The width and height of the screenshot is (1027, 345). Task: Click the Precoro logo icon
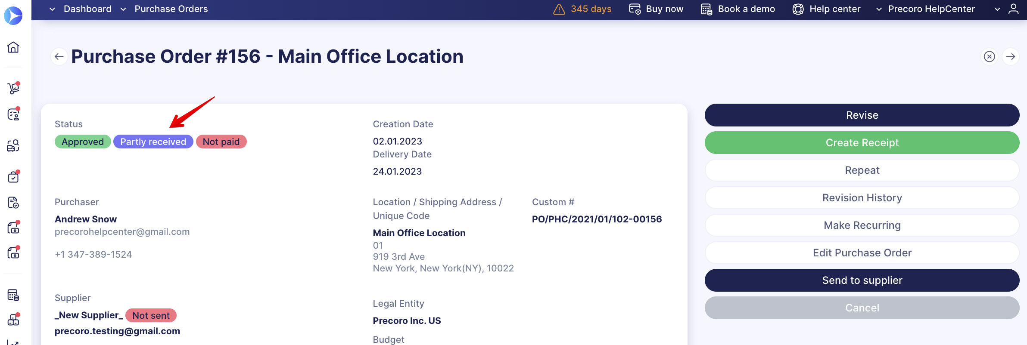tap(13, 15)
